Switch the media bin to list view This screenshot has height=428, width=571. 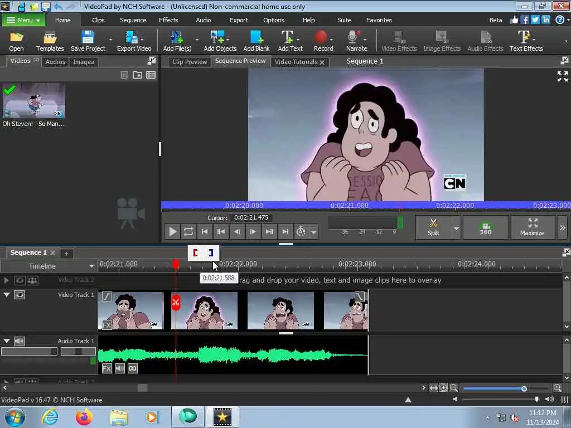[x=151, y=75]
